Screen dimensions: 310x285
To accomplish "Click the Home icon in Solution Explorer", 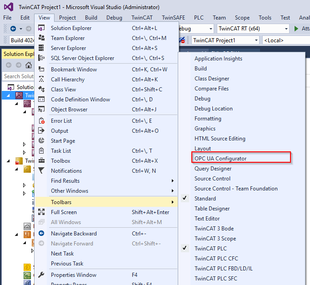I will click(x=29, y=65).
